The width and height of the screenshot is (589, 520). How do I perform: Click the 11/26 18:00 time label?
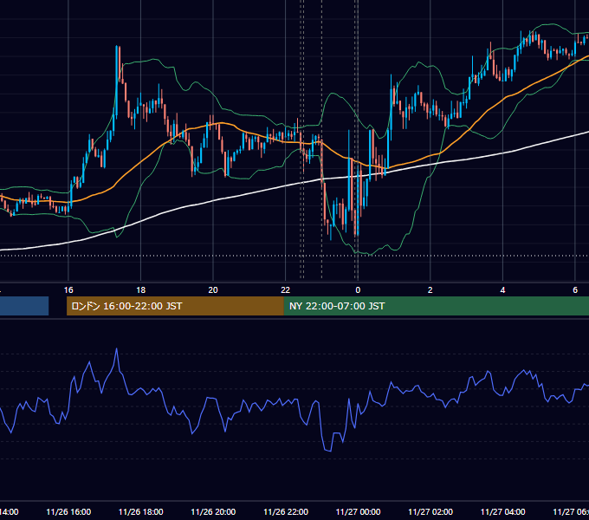coord(141,511)
